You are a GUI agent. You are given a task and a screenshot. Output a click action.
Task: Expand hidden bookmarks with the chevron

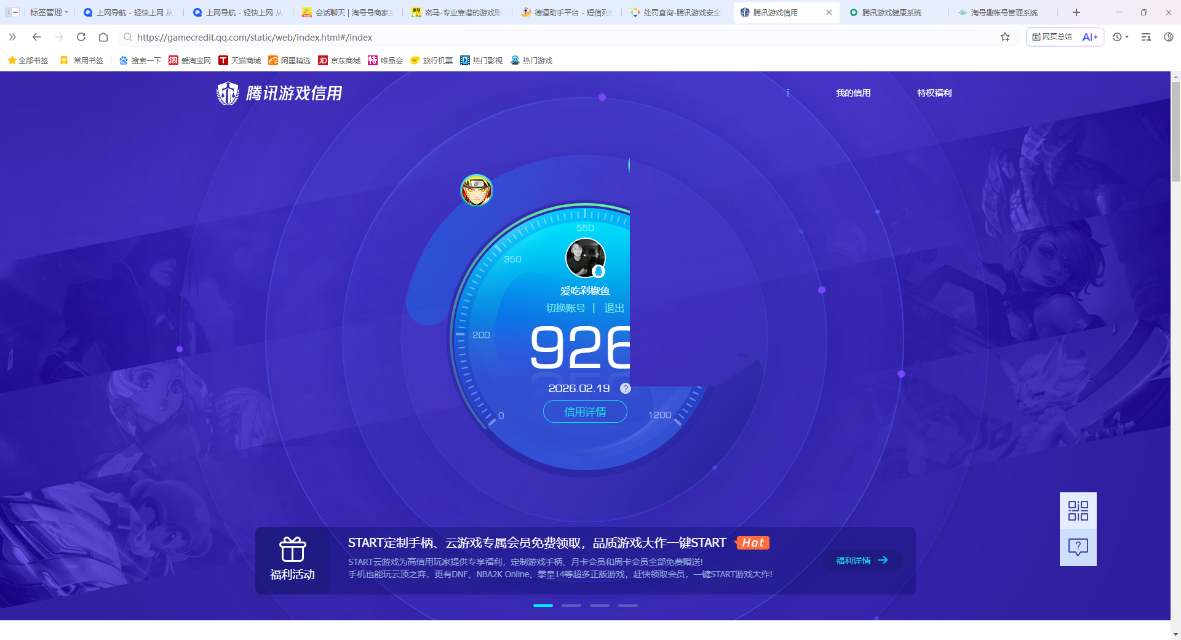(x=12, y=37)
